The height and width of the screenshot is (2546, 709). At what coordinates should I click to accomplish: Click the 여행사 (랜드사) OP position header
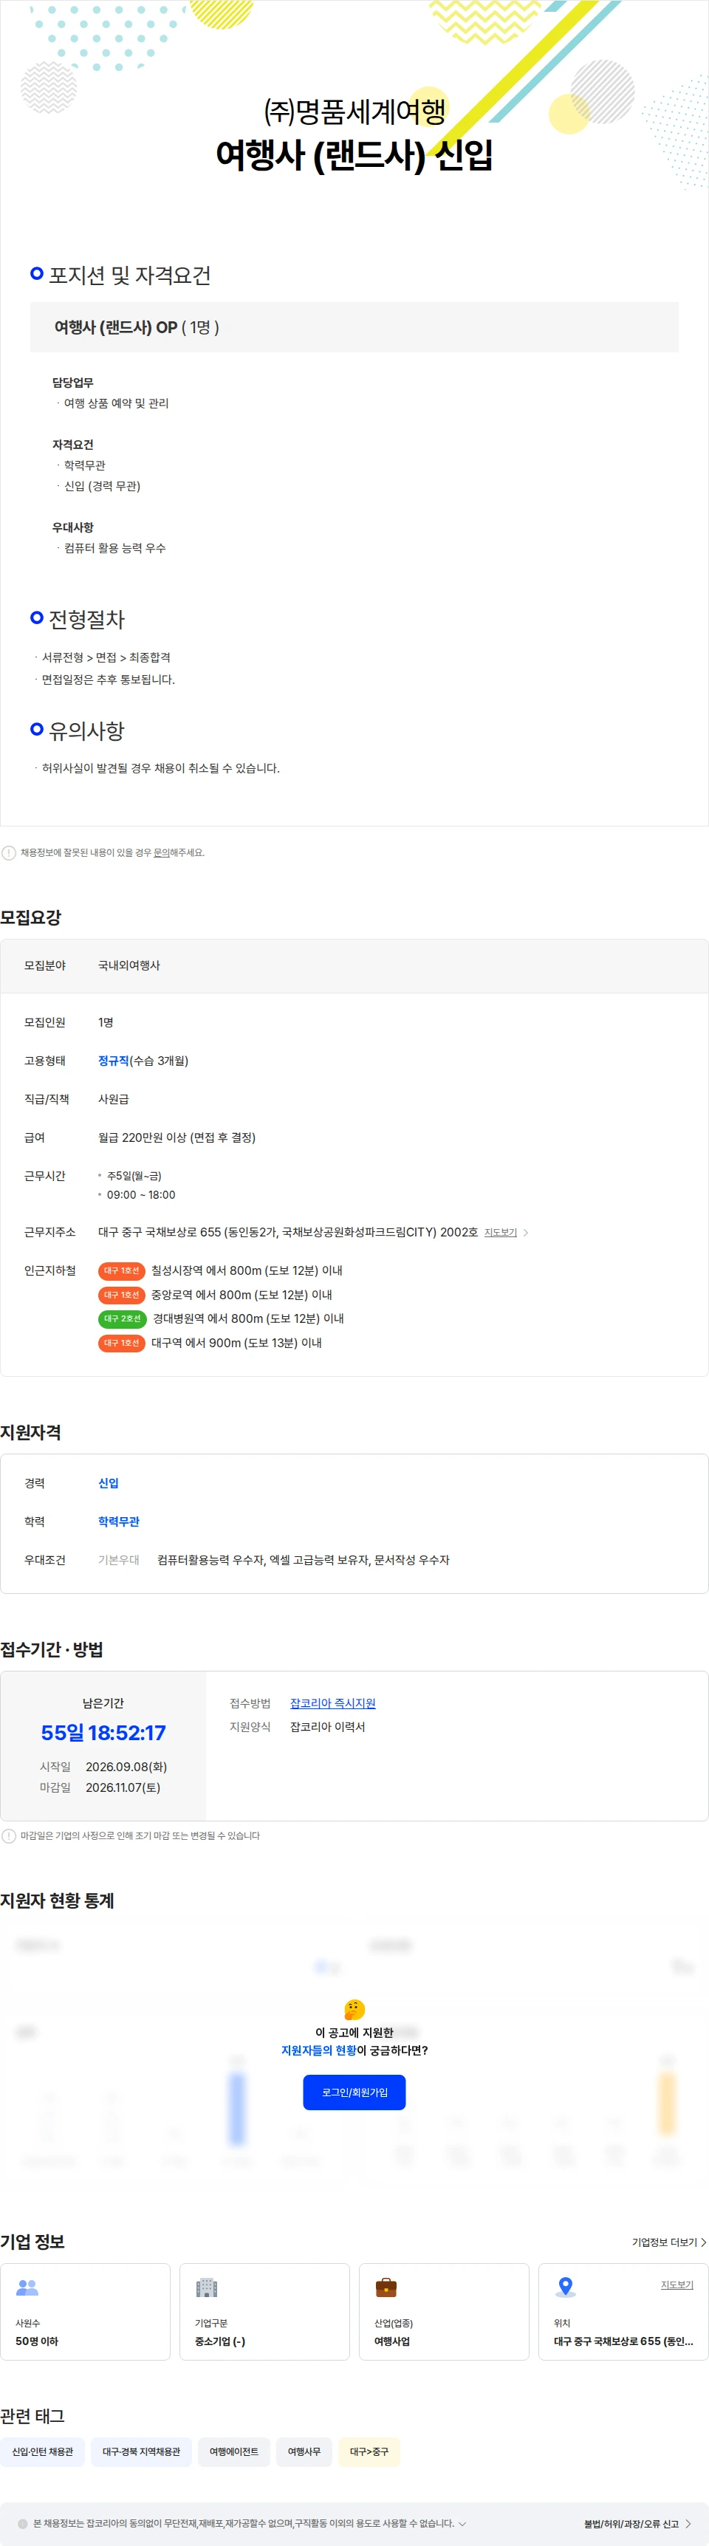(x=354, y=327)
